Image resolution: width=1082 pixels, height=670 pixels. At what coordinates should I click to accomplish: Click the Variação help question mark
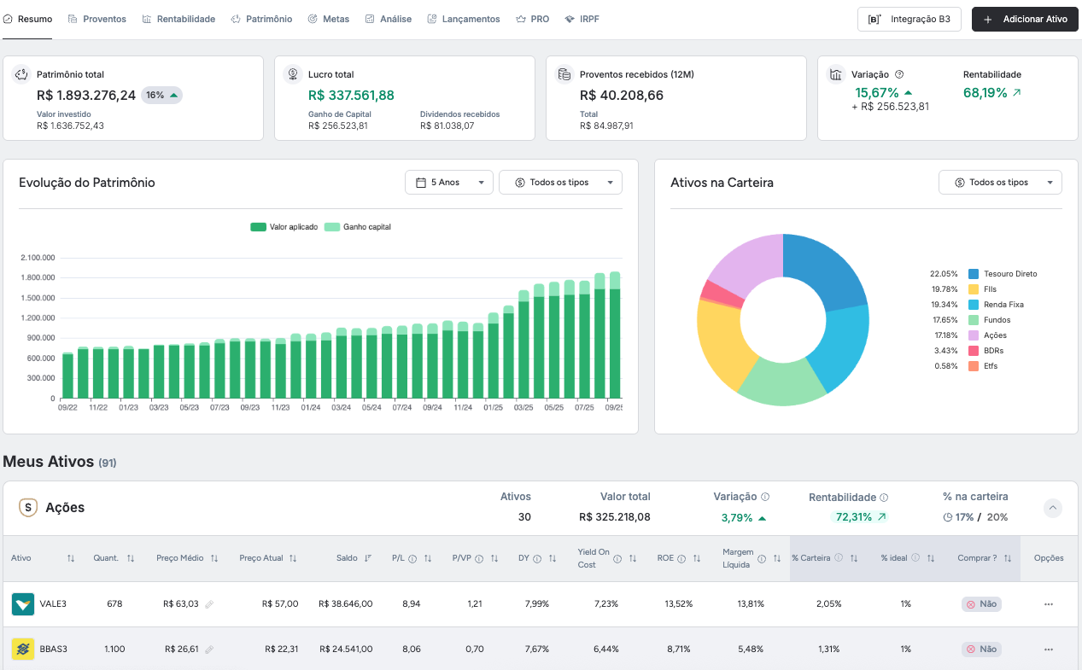(x=899, y=74)
